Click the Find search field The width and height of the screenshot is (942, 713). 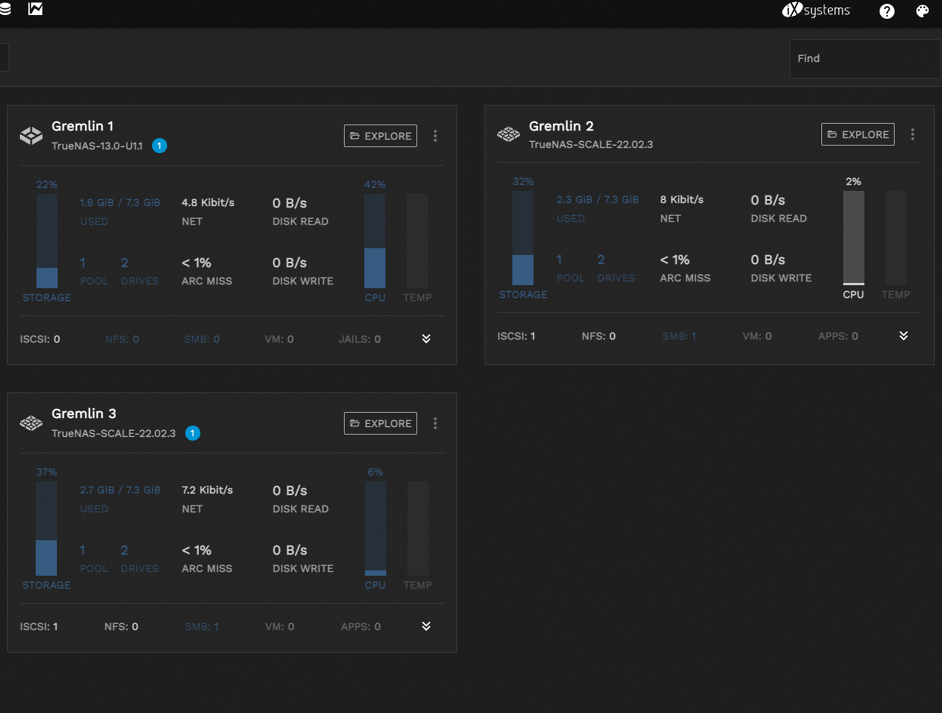pos(863,59)
